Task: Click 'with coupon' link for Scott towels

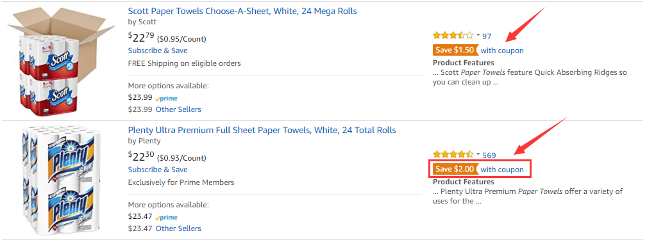Action: (503, 51)
